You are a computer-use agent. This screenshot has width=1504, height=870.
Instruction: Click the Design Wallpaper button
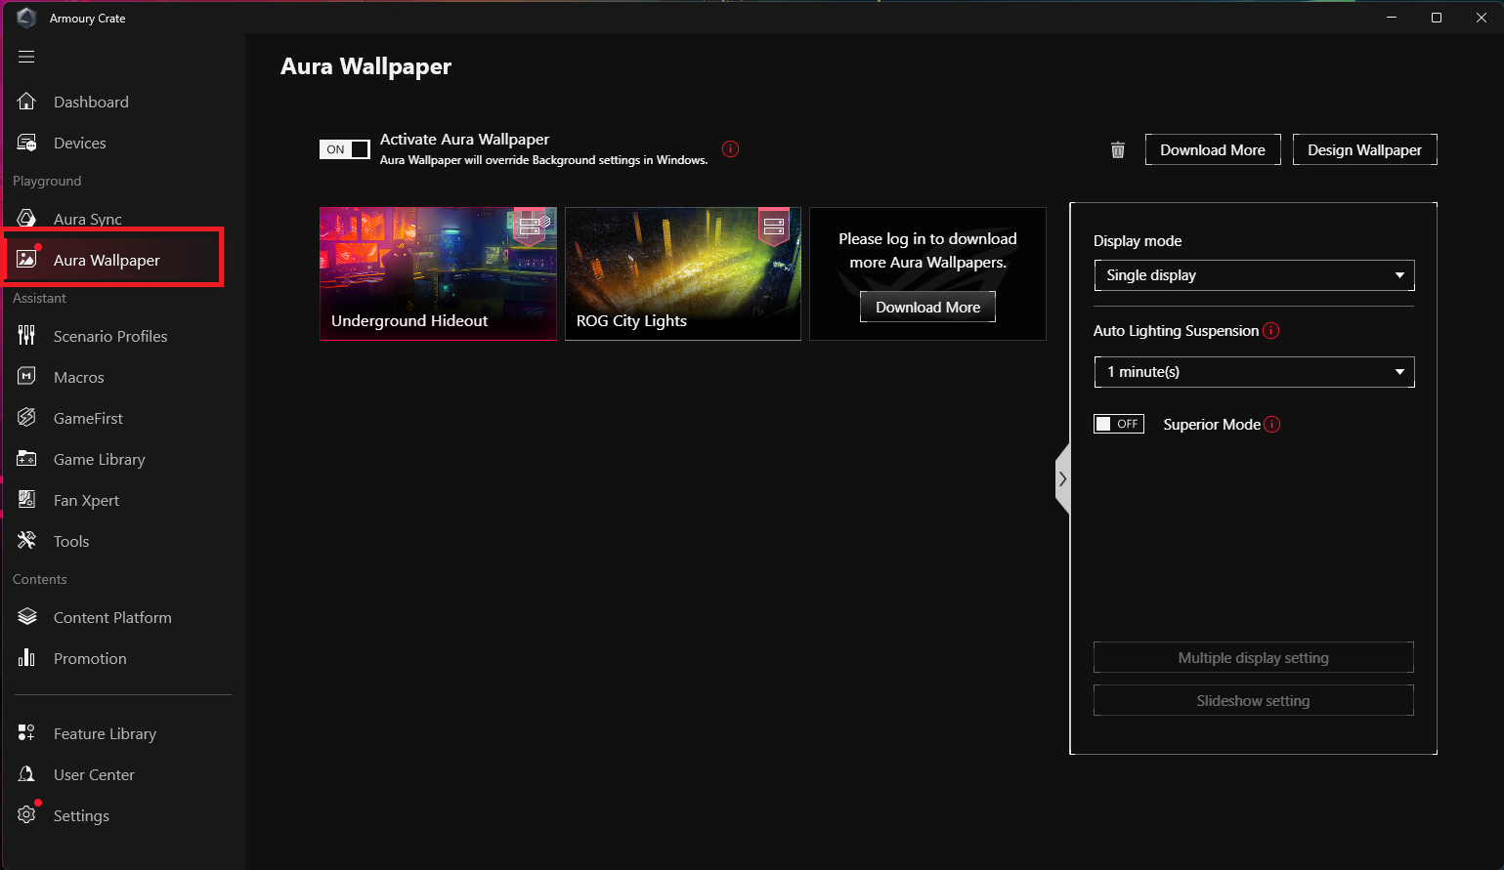(1364, 149)
